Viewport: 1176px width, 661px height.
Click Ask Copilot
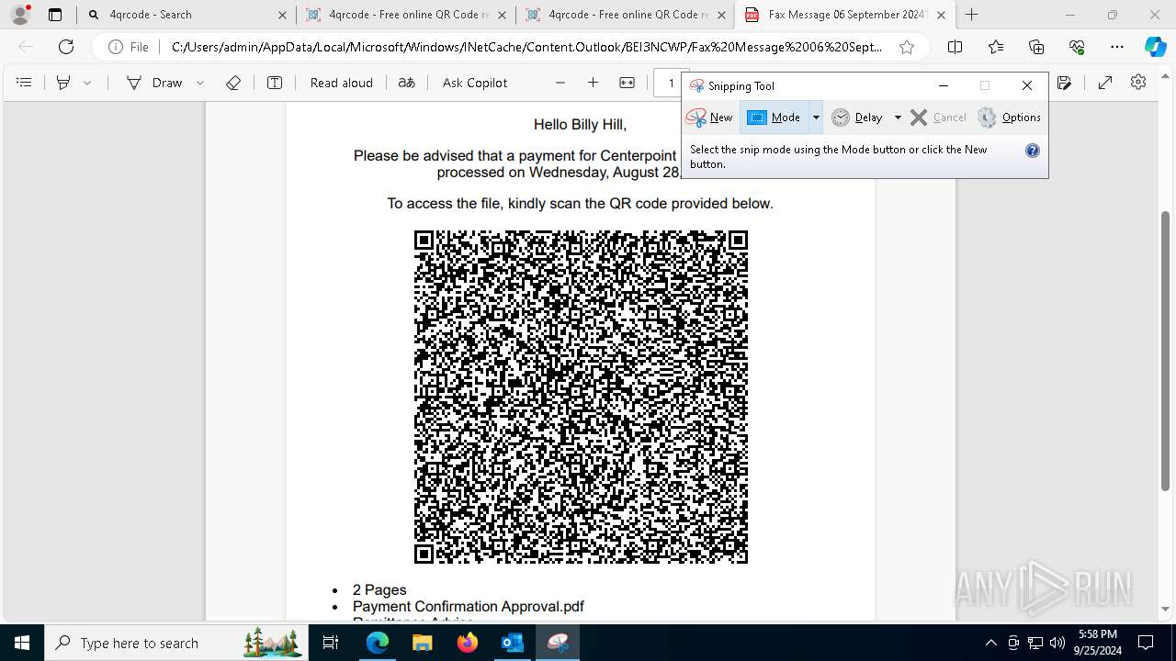(x=475, y=83)
